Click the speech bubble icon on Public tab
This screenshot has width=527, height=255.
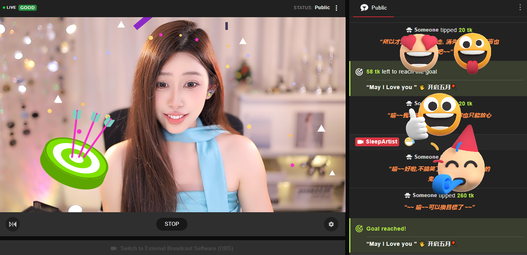point(364,8)
